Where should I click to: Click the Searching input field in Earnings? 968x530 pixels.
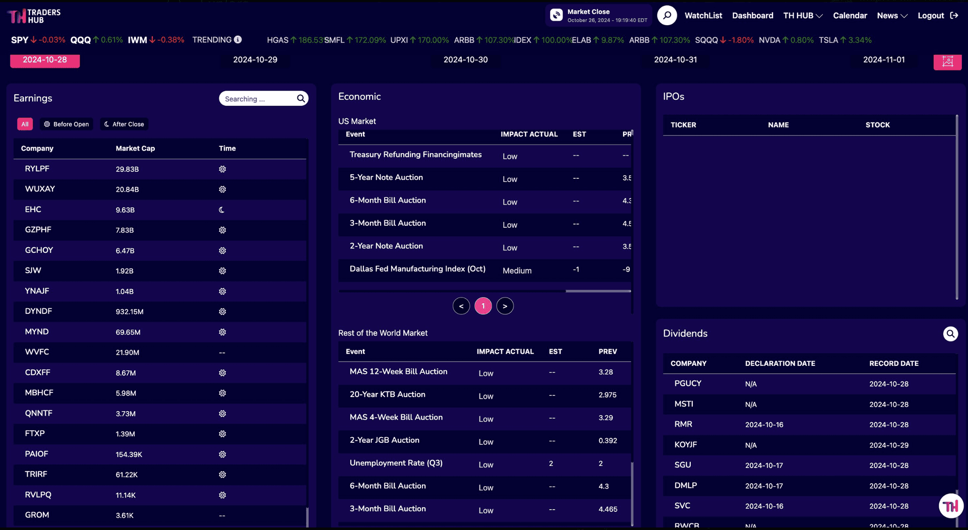(x=257, y=98)
